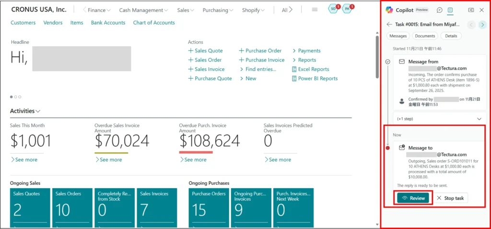This screenshot has width=491, height=229.
Task: Click the Review button
Action: click(413, 198)
